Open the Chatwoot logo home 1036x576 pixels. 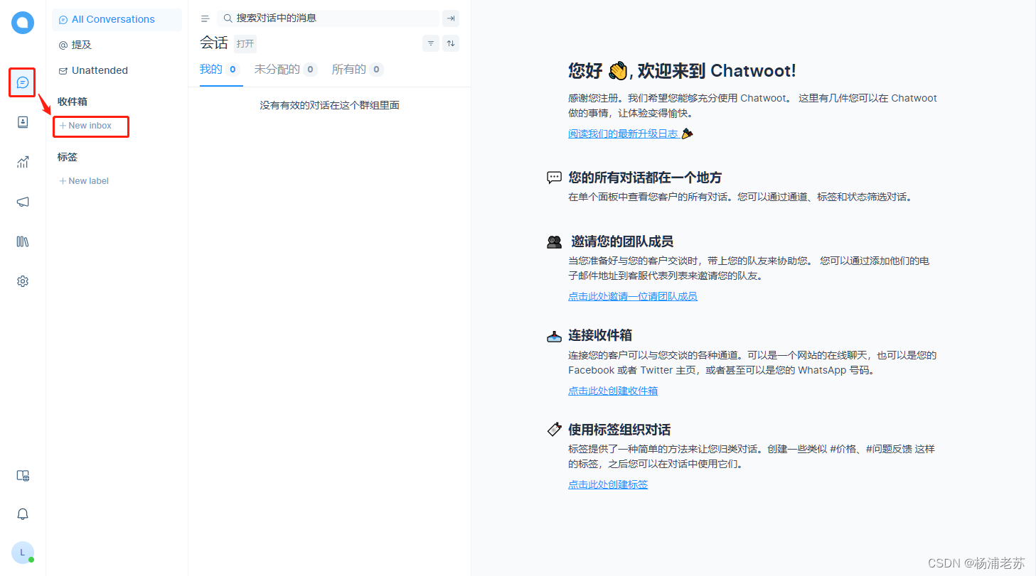coord(23,23)
